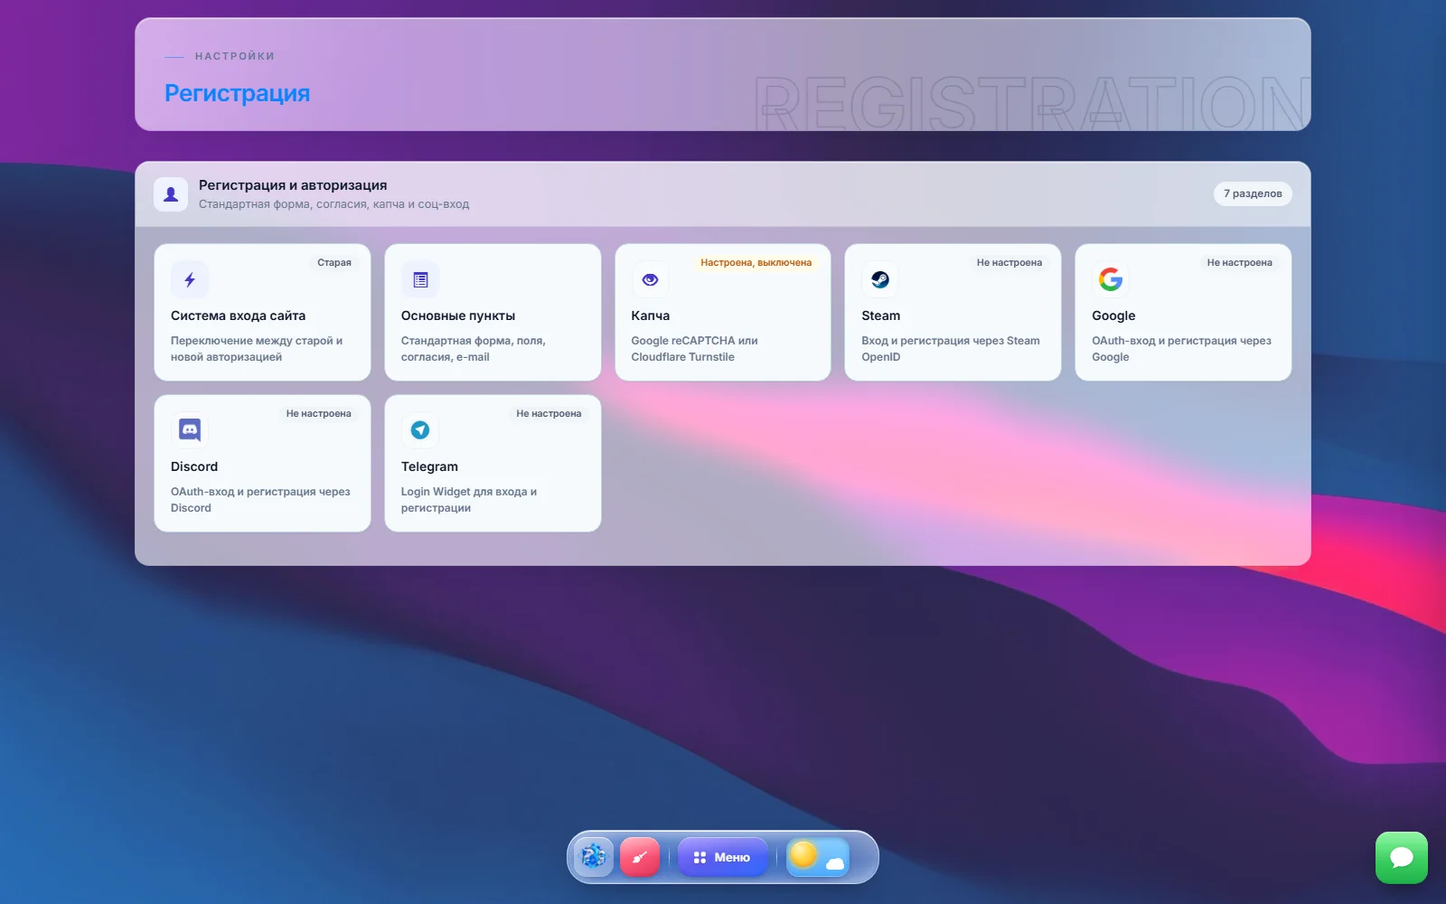
Task: Open the Система входа сайта section
Action: pos(262,312)
